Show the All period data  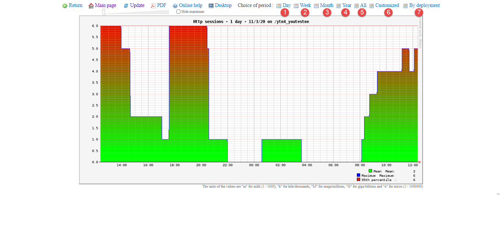363,5
